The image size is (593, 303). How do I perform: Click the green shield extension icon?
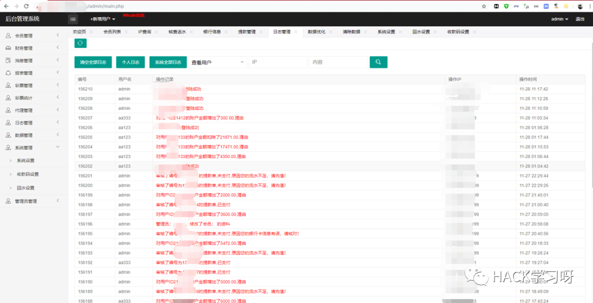506,6
